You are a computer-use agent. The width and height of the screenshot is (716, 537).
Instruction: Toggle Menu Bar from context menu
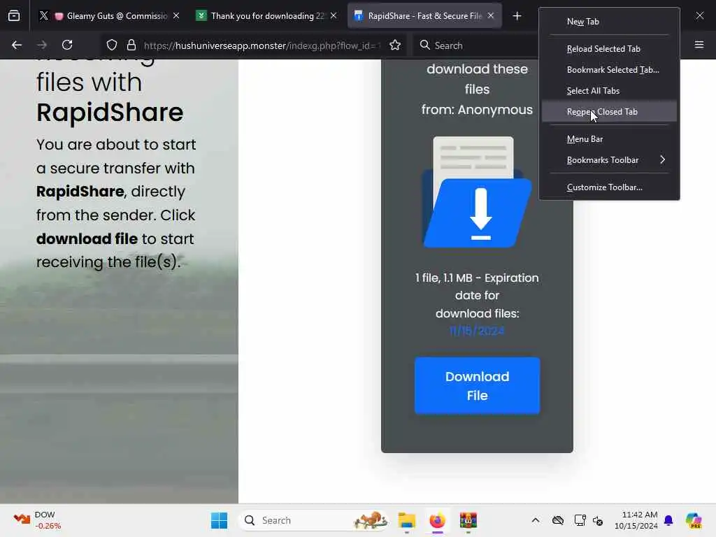pyautogui.click(x=609, y=139)
